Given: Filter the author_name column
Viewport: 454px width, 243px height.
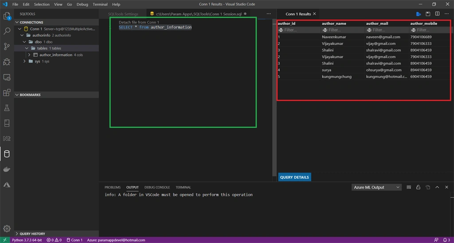Looking at the screenshot, I should pyautogui.click(x=343, y=30).
